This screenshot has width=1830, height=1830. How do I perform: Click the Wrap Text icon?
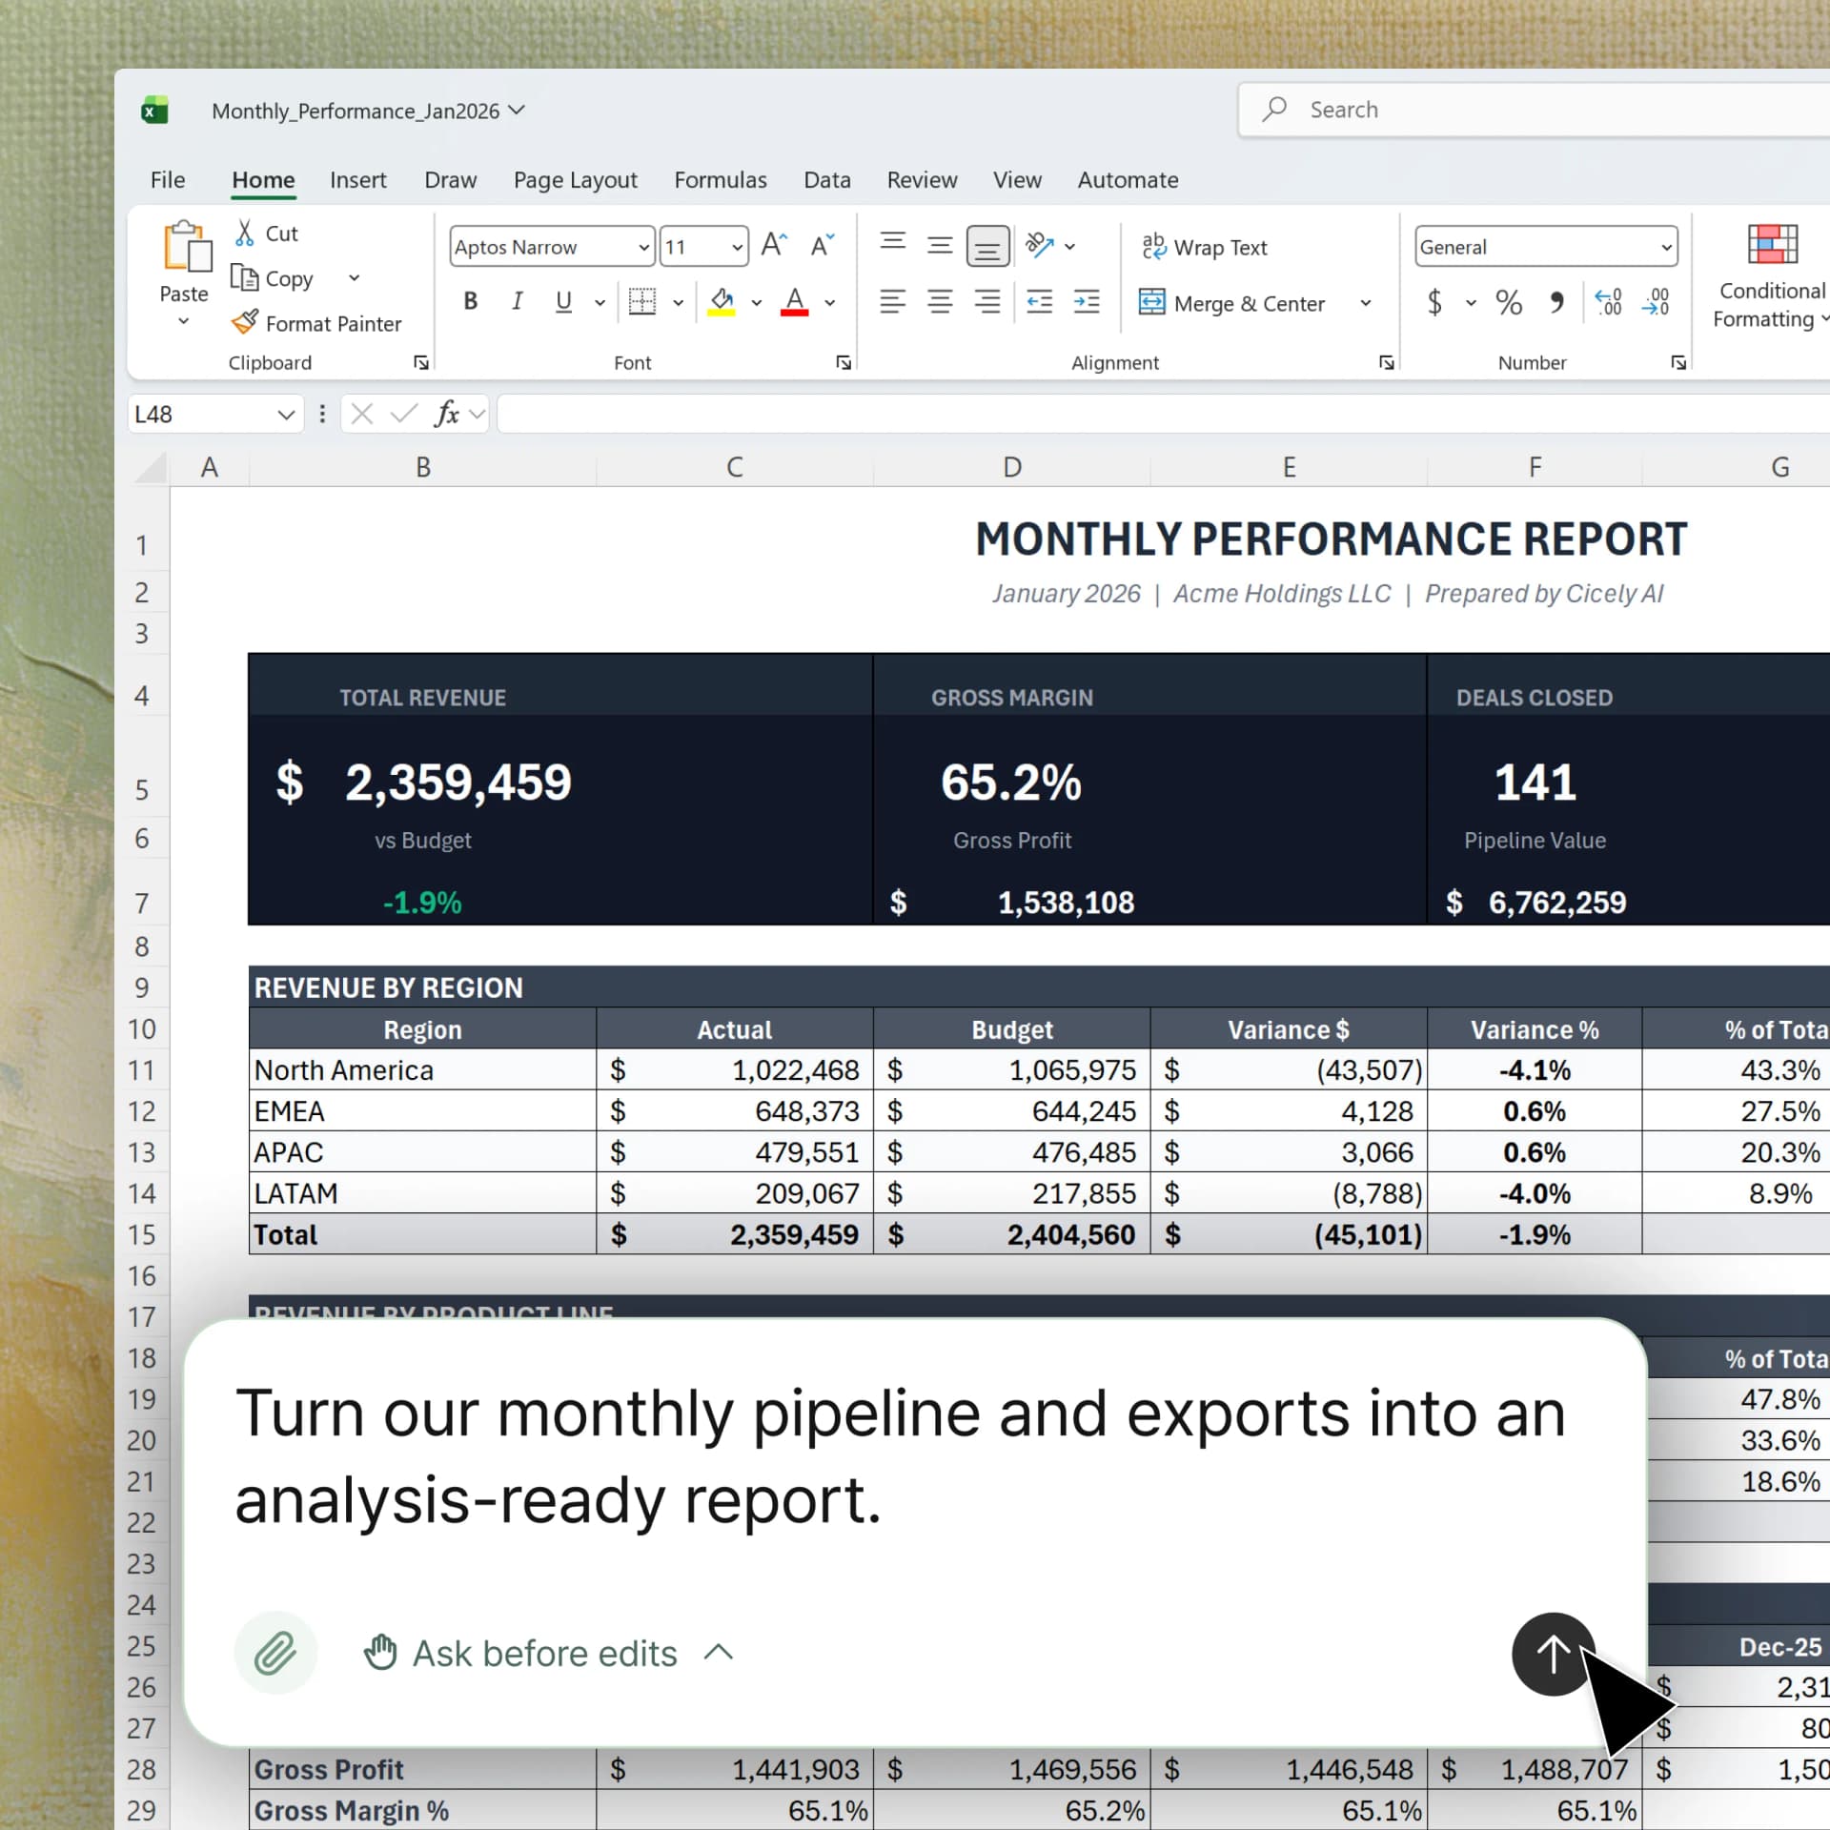[1154, 246]
